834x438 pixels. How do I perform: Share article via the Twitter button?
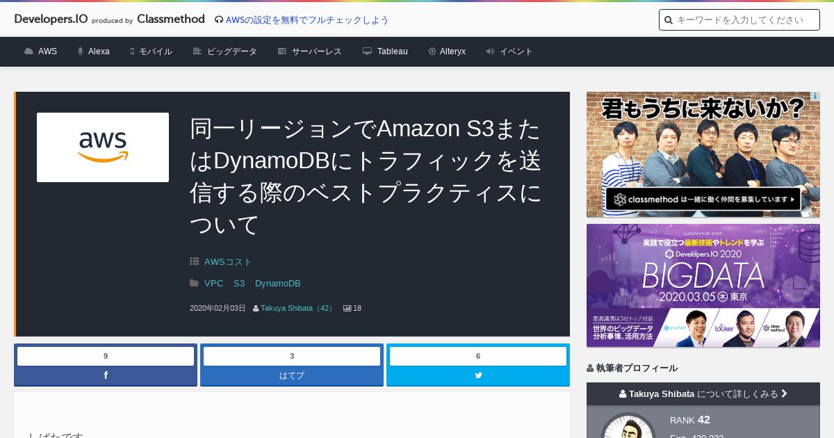click(478, 375)
